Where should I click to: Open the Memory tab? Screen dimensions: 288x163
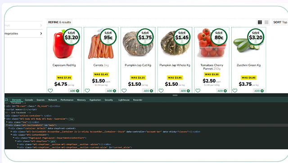[x=81, y=100]
